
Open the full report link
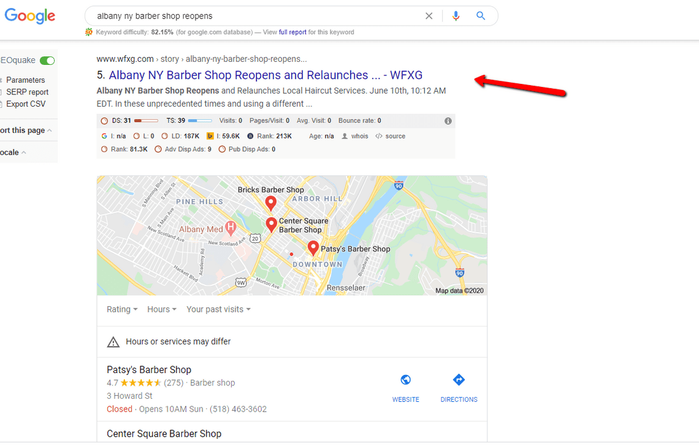[292, 32]
